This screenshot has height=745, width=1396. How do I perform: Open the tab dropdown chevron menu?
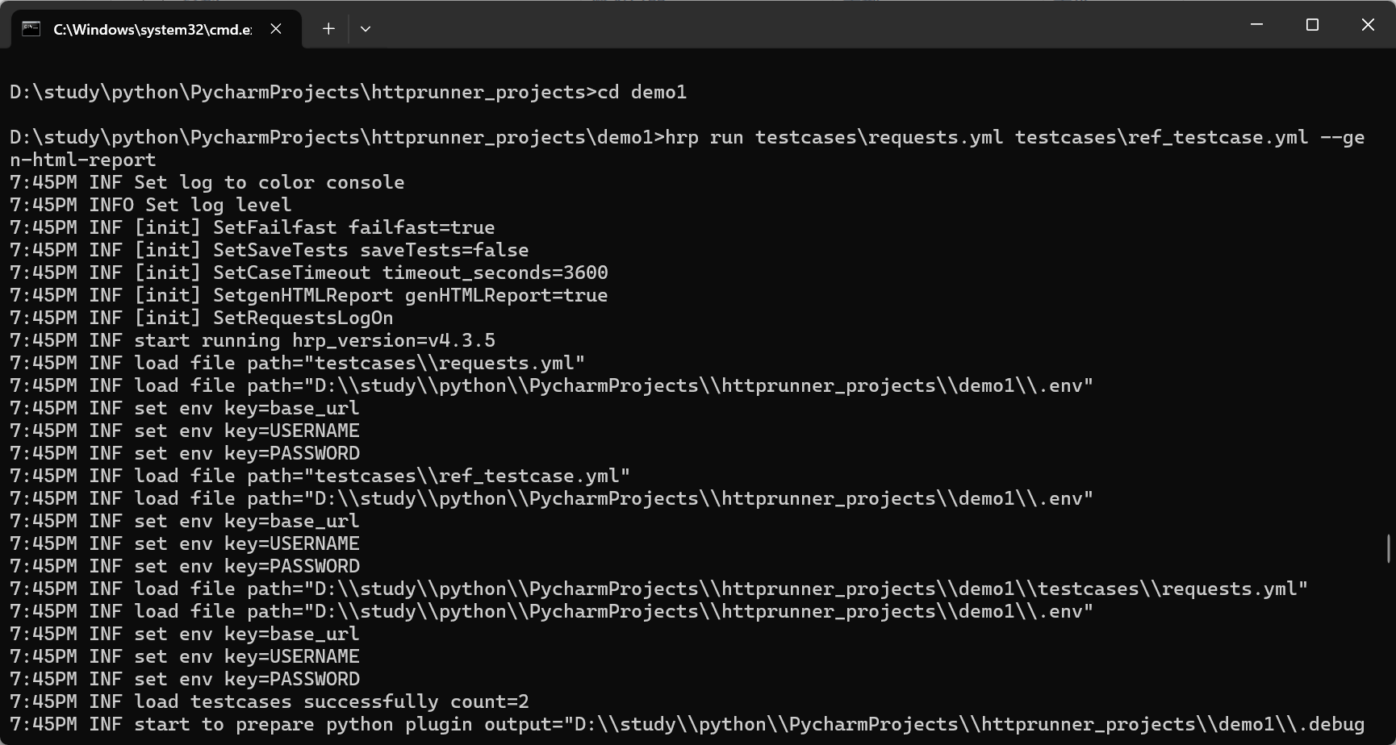[x=366, y=28]
